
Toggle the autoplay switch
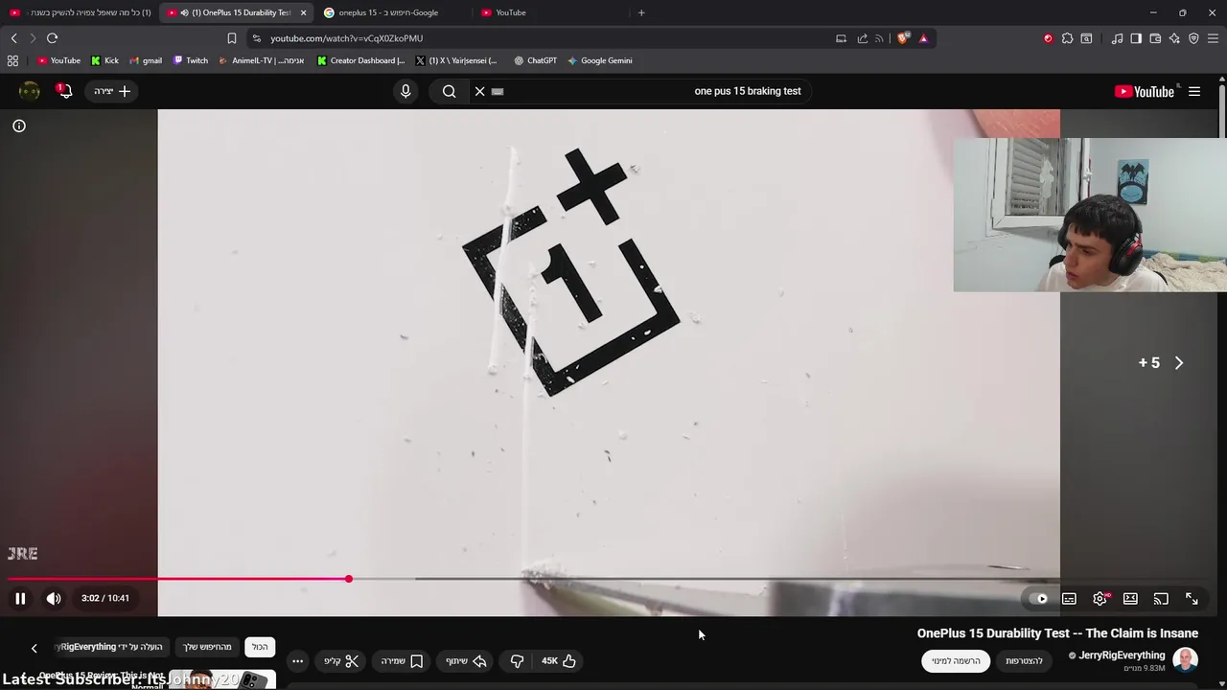[x=1039, y=599]
